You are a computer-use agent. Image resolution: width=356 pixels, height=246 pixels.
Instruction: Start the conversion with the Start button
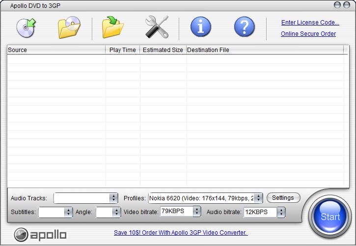[330, 216]
